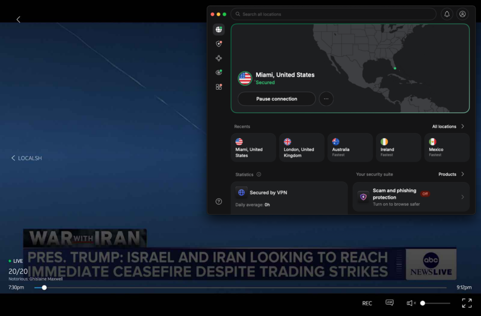Open the Secured by VPN statistics card
This screenshot has width=481, height=316.
[289, 198]
